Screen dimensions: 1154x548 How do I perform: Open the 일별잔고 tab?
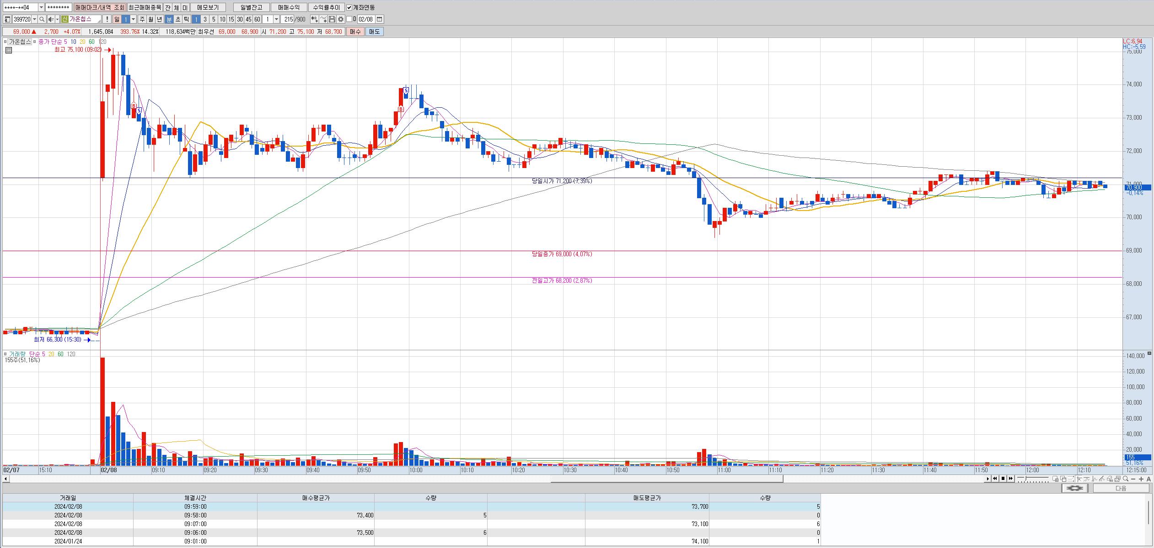(x=251, y=7)
